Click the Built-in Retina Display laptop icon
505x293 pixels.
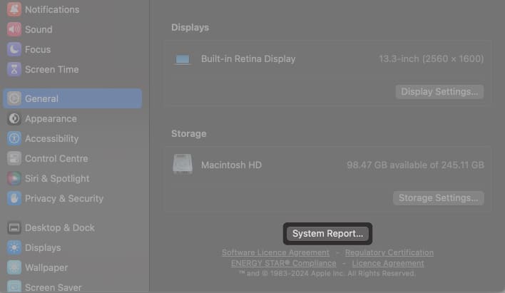(183, 59)
